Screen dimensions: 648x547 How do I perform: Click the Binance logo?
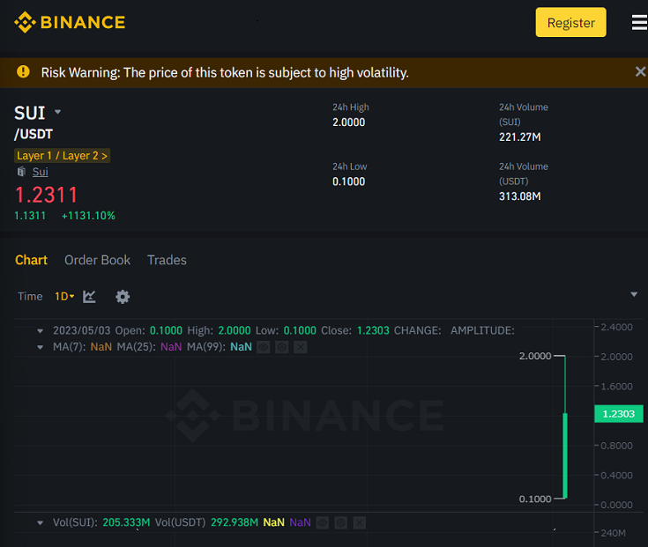coord(70,22)
